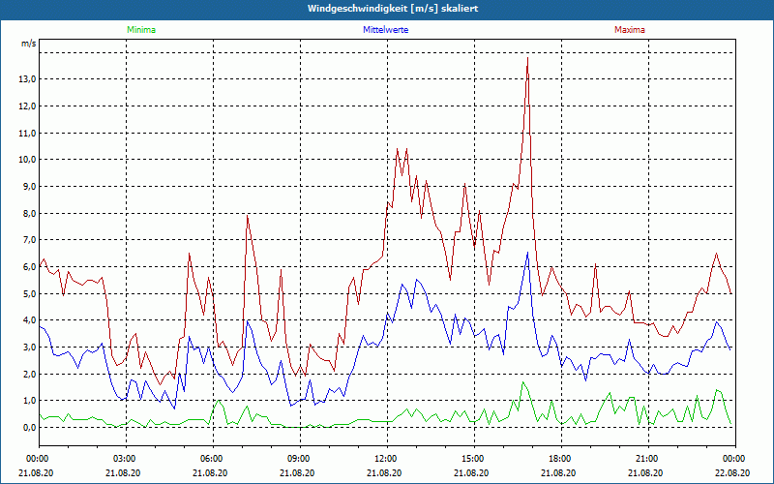This screenshot has height=484, width=774.
Task: Click the '22.08.20' date label
Action: (x=733, y=472)
